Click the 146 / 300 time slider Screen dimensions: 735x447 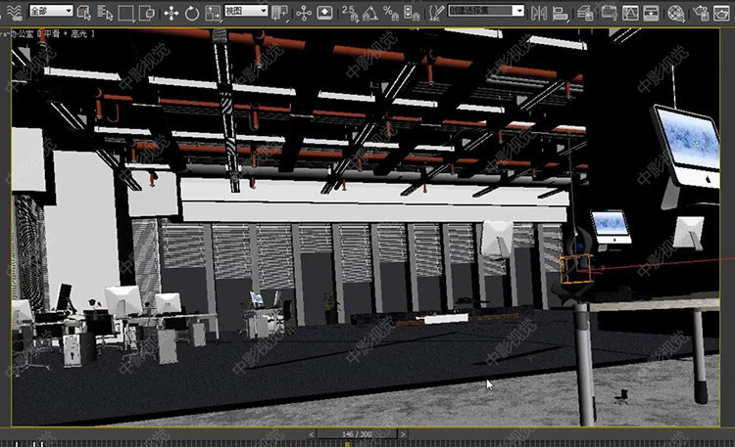point(357,433)
